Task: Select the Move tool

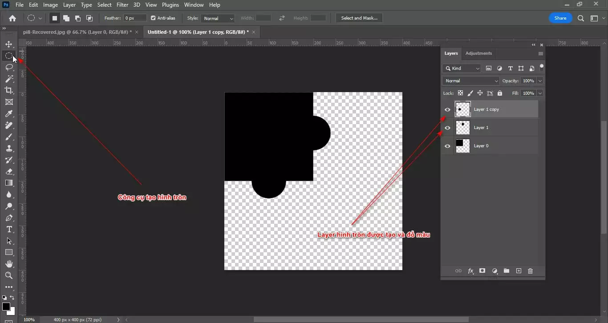Action: tap(9, 44)
